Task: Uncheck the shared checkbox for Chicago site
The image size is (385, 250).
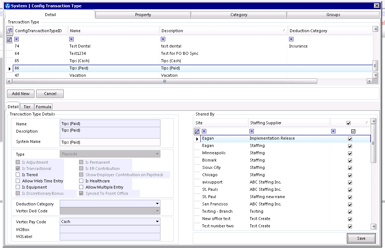Action: (350, 175)
